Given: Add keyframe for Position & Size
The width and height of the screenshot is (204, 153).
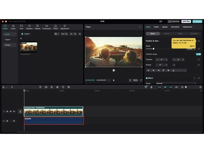Looking at the screenshot, I should 199,41.
